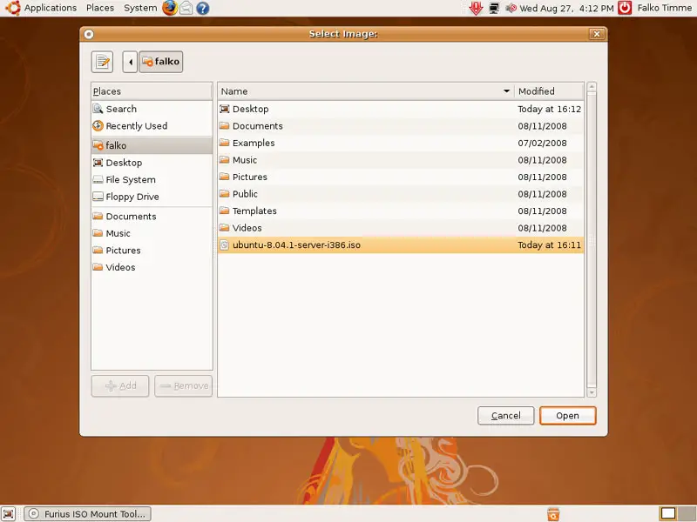Open the Places menu in top panel
Screen dimensions: 697x522
100,8
